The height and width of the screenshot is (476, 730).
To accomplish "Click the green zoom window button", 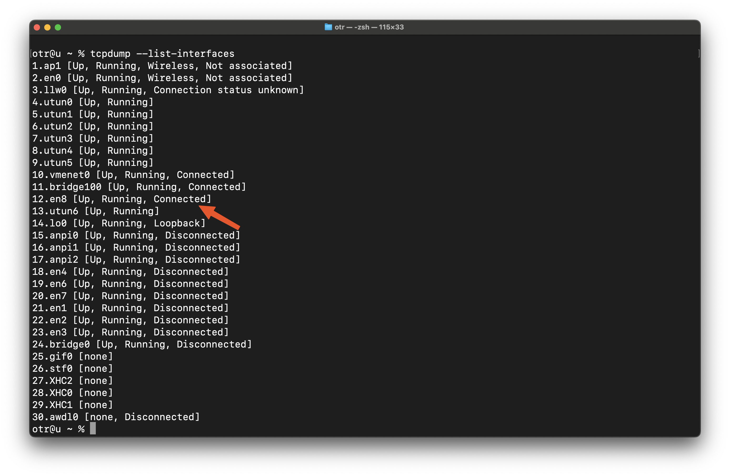I will click(58, 27).
